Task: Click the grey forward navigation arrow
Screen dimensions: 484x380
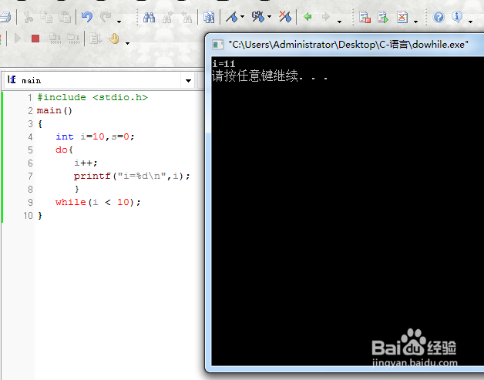Action: tap(326, 17)
